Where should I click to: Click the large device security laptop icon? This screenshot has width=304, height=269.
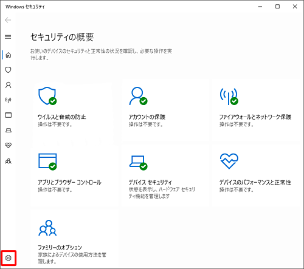[138, 163]
